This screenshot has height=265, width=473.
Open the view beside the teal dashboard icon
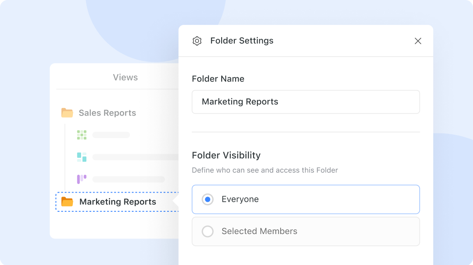pos(135,157)
